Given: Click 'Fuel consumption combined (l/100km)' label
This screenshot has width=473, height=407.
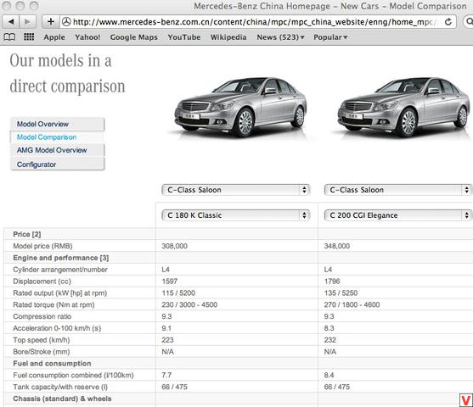Looking at the screenshot, I should point(73,375).
